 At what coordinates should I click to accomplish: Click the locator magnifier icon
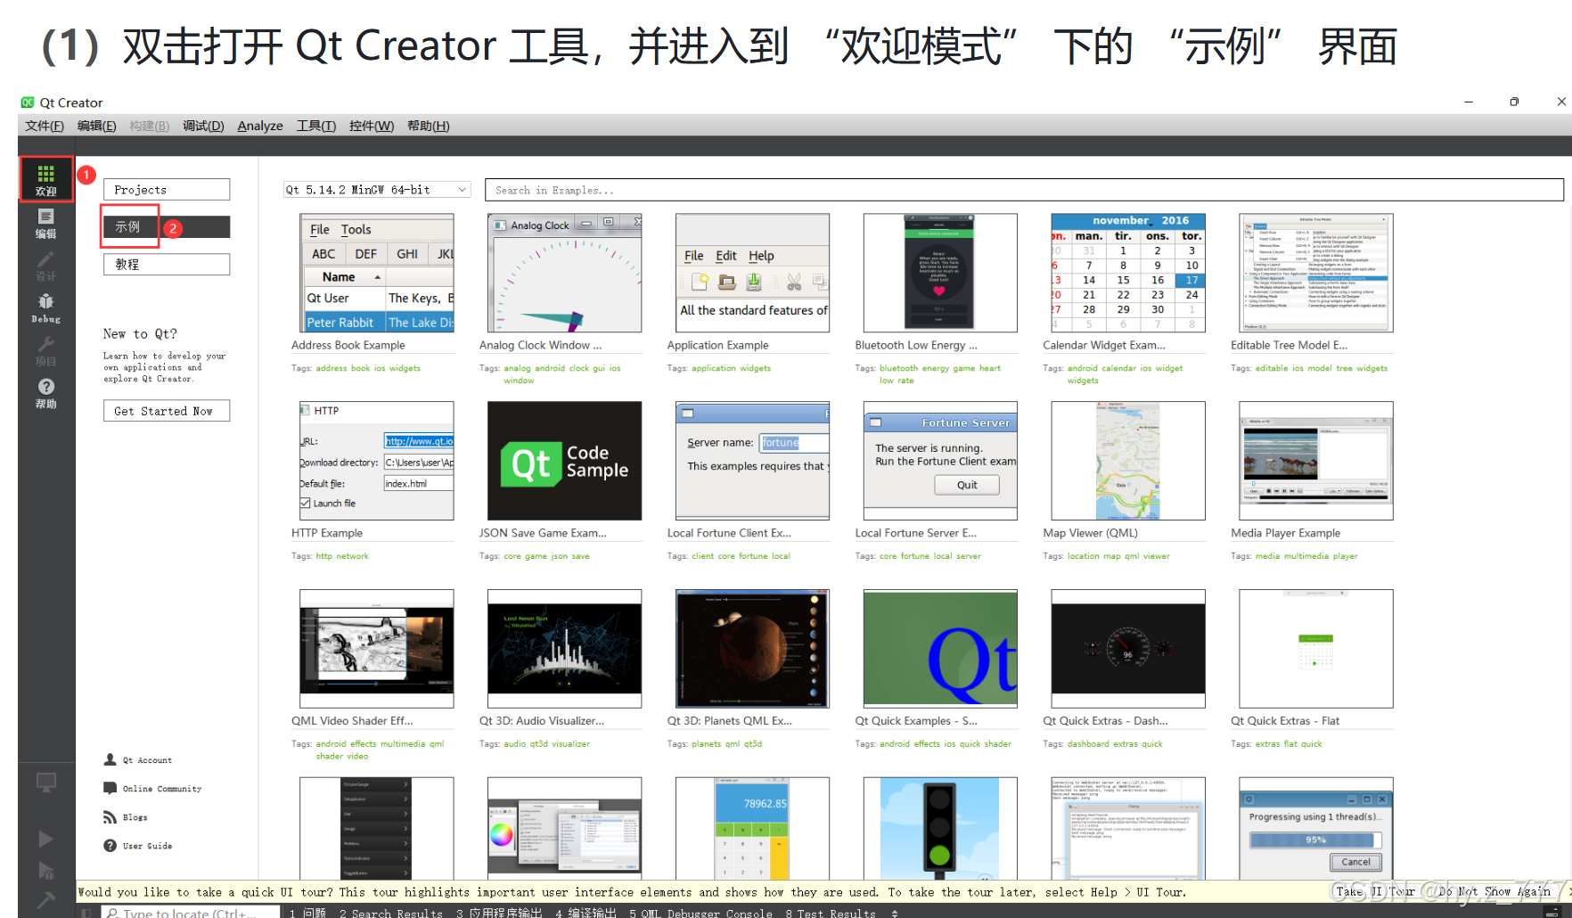[x=112, y=913]
